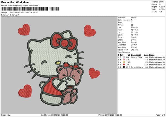Select the Left extent value 73.6 mm
Viewport: 166px width, 117px height.
(134, 27)
